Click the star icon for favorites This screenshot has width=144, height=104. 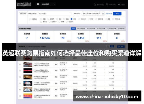point(95,5)
